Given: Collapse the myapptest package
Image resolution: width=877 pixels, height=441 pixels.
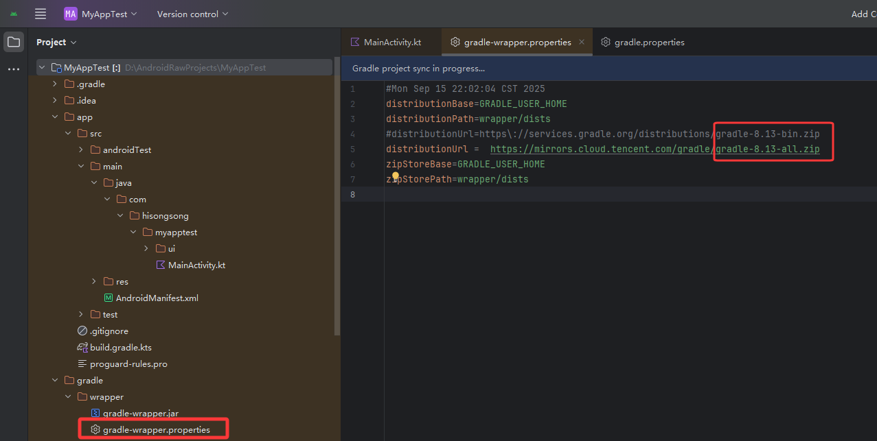Looking at the screenshot, I should (x=134, y=233).
